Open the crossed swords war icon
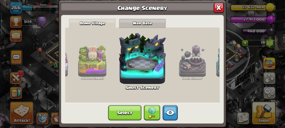Viewport: 285px width, 128px height. (16, 78)
